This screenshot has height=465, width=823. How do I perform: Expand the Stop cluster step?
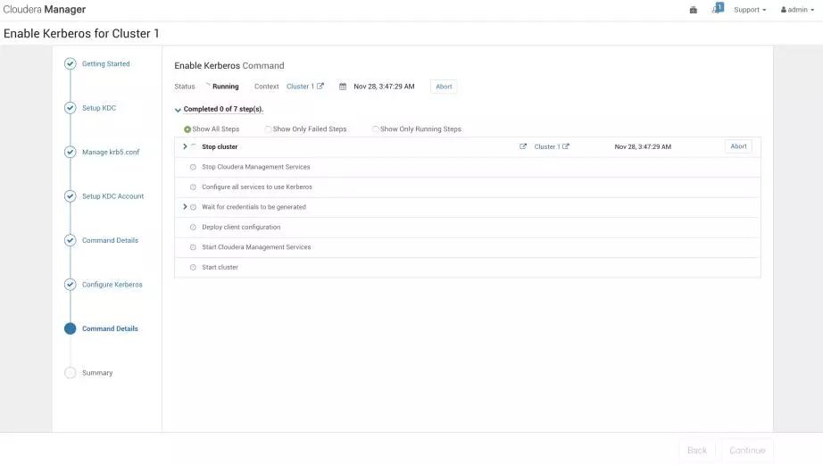click(185, 146)
